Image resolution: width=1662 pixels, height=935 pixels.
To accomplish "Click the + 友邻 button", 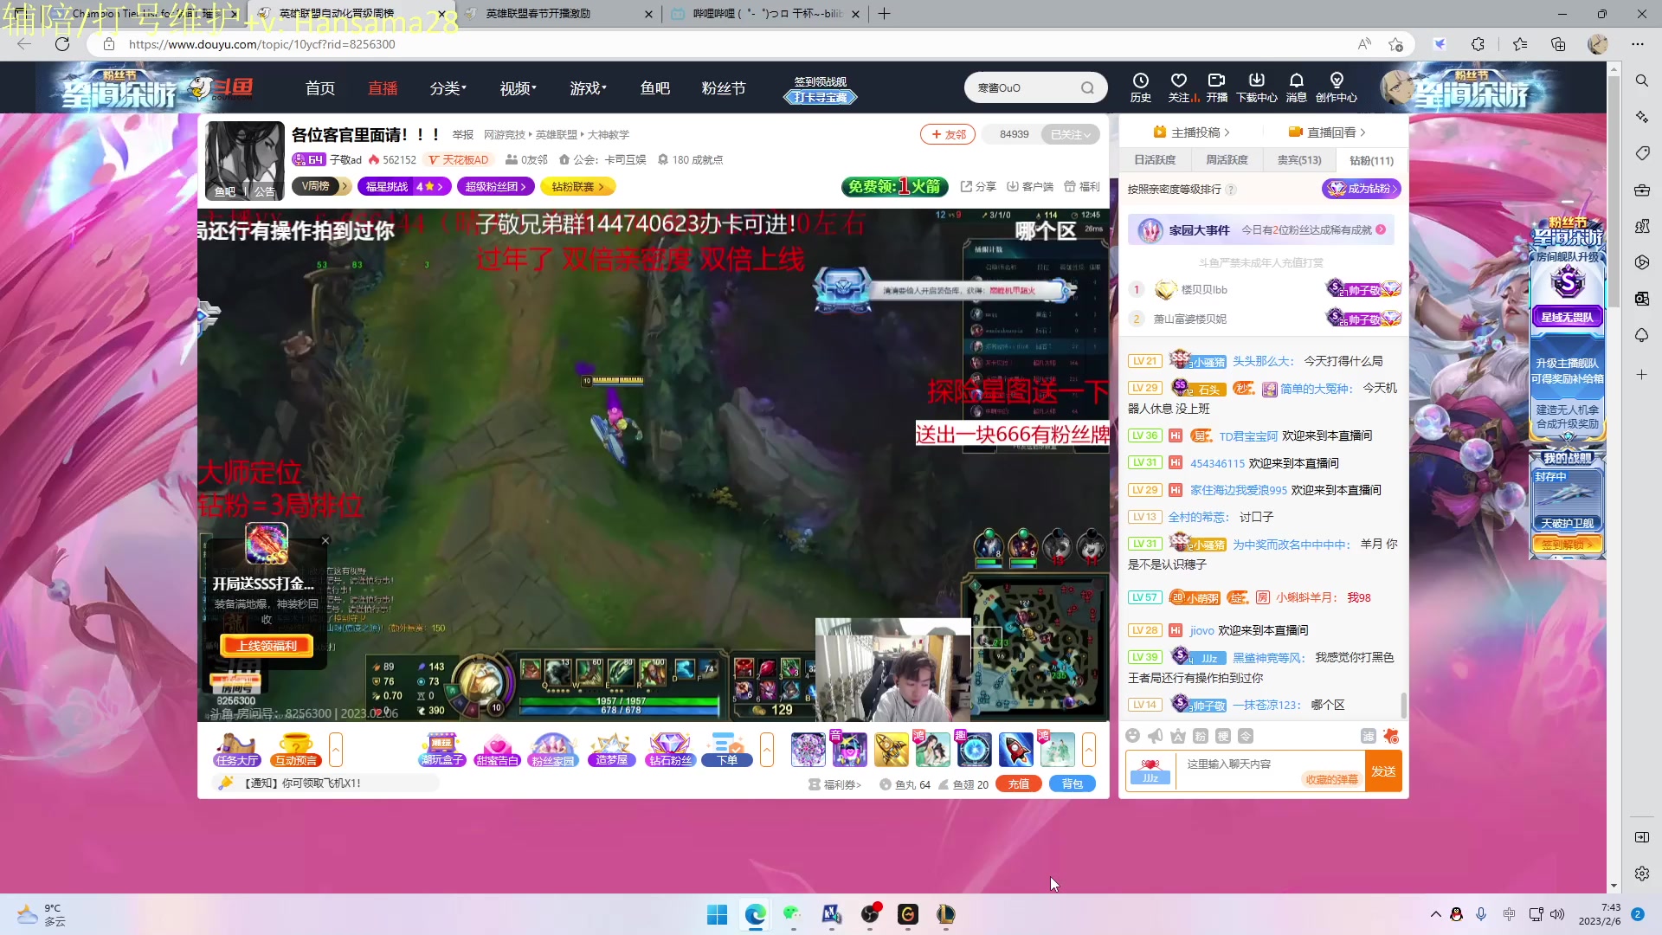I will [948, 134].
